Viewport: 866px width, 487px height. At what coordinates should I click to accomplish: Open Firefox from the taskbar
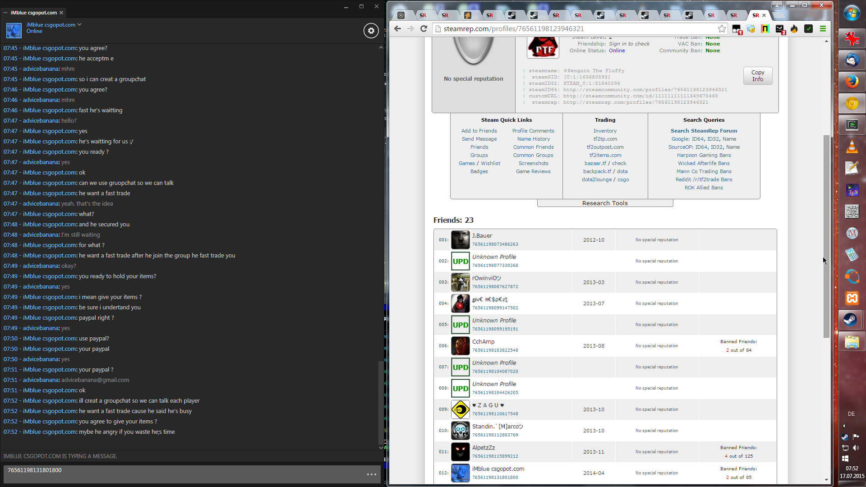click(x=852, y=82)
